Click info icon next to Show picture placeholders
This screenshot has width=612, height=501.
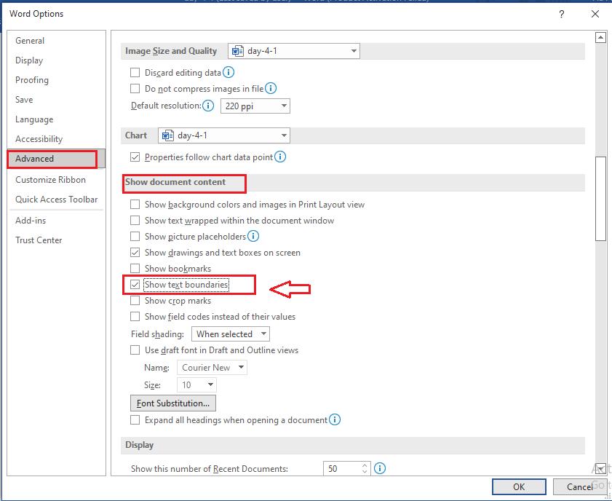pyautogui.click(x=253, y=236)
